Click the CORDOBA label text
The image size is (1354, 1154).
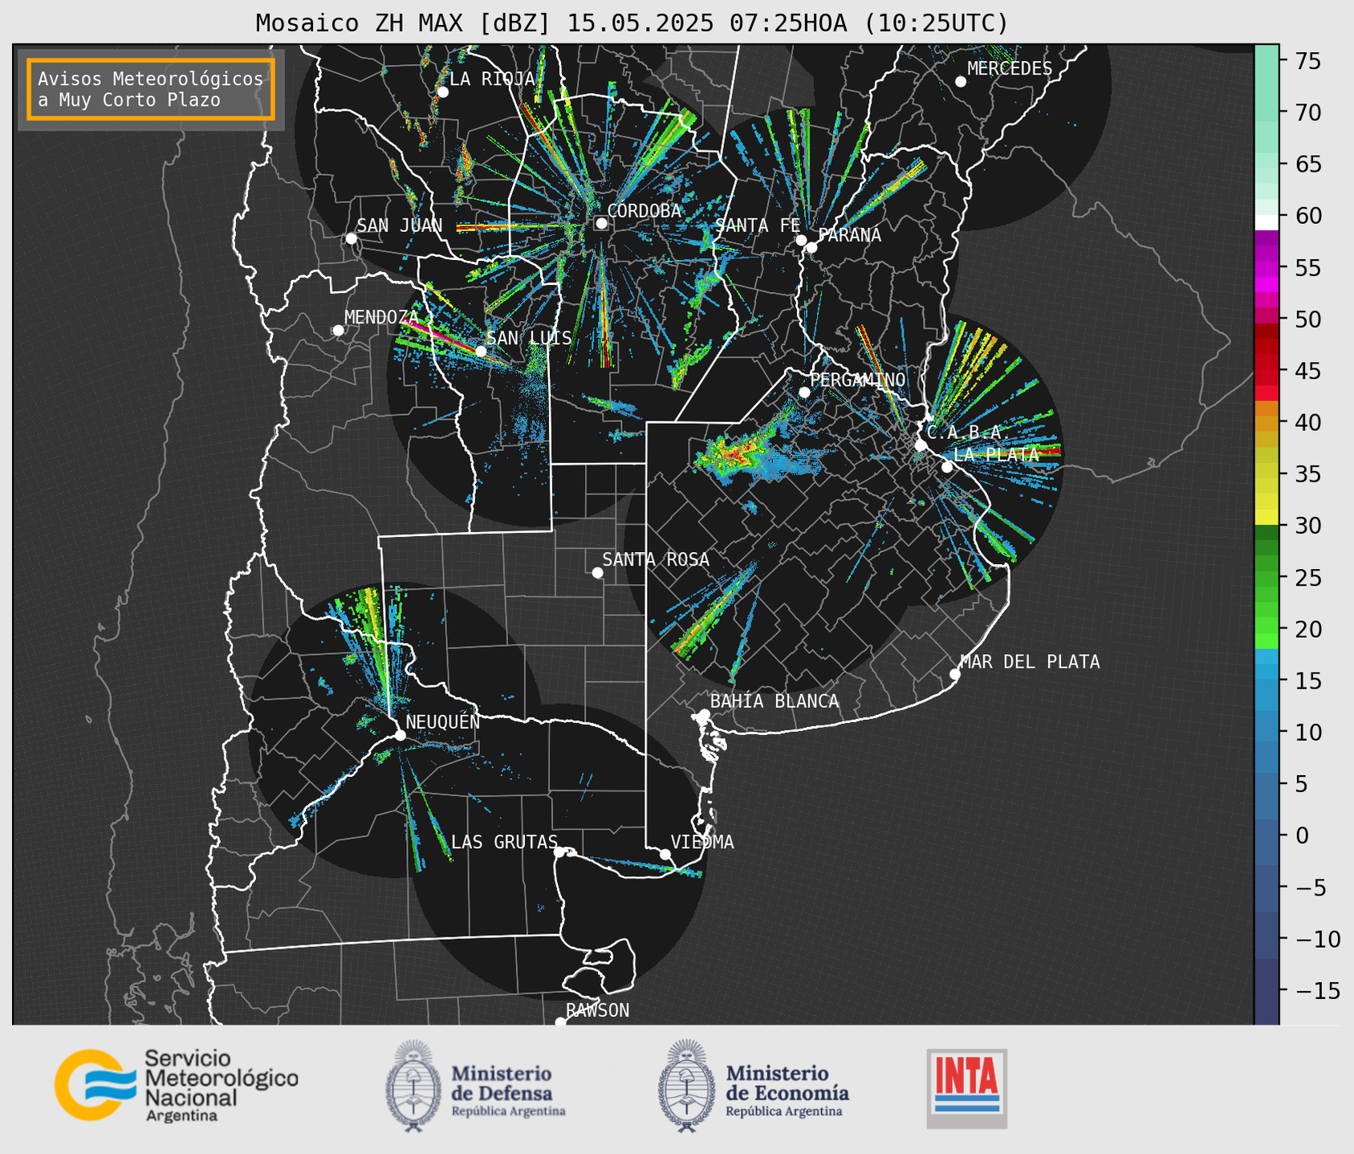click(x=644, y=210)
